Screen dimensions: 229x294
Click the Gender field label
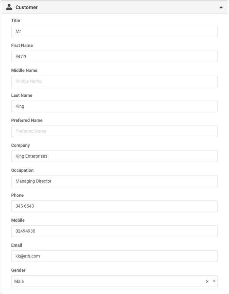pyautogui.click(x=18, y=270)
